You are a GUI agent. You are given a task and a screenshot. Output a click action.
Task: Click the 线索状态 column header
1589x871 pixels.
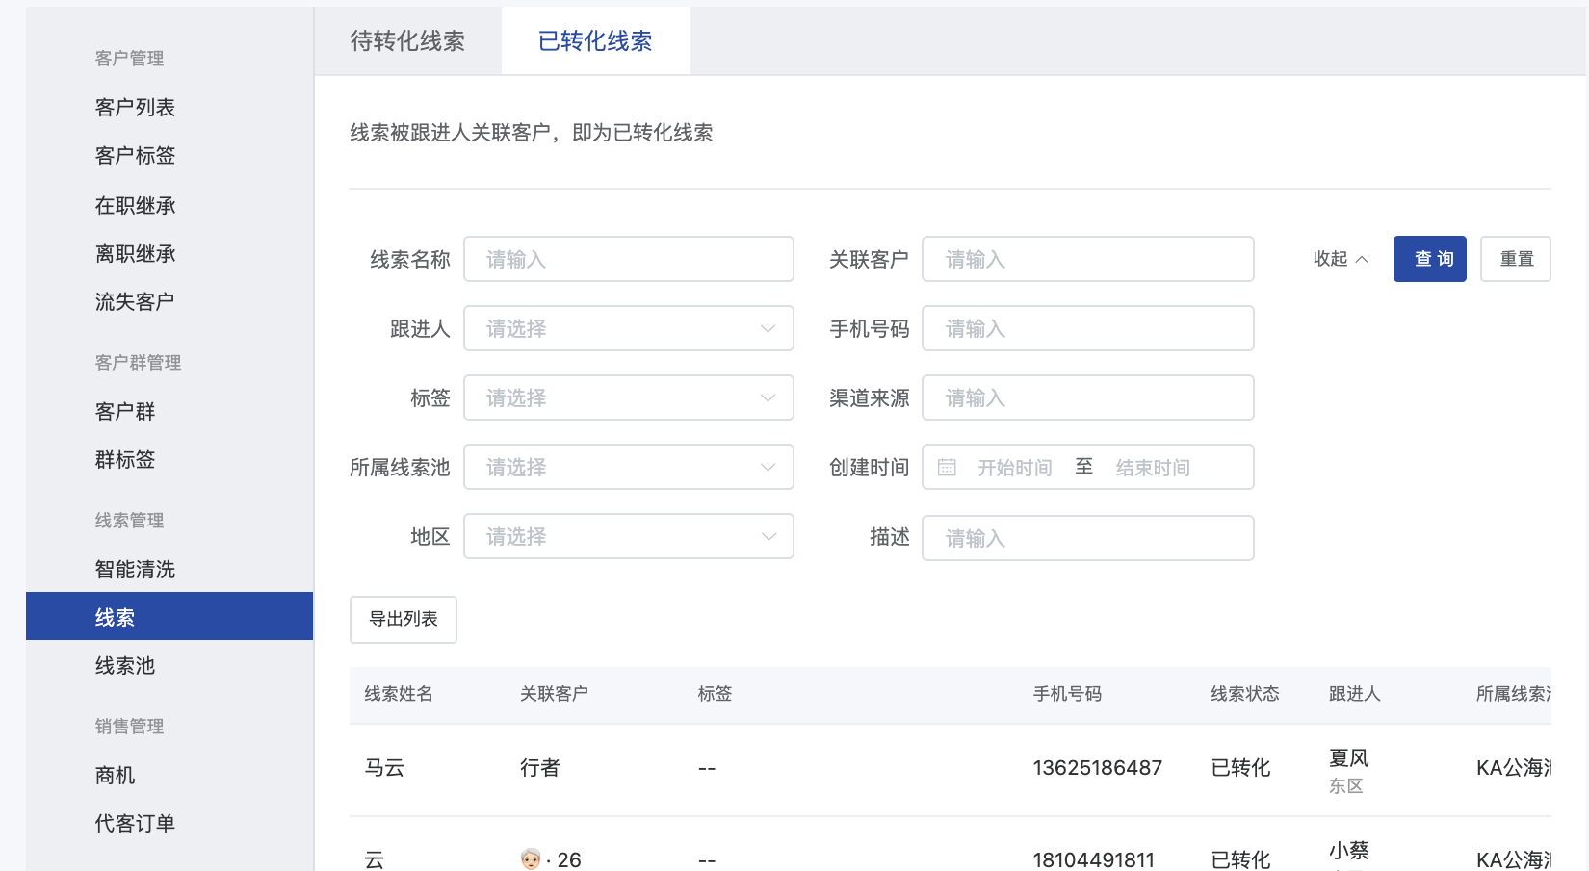tap(1245, 694)
